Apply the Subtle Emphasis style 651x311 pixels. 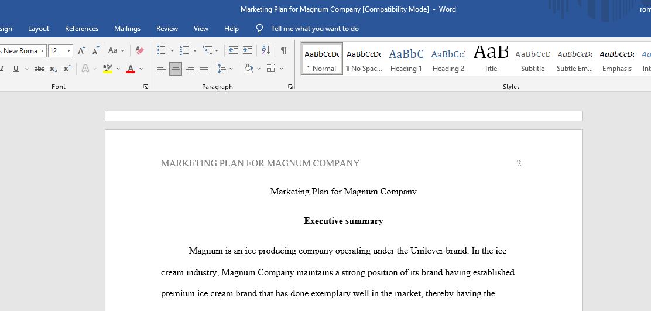point(575,59)
